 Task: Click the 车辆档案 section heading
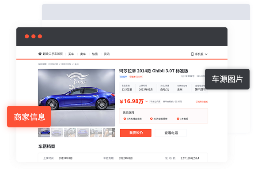pyautogui.click(x=47, y=146)
